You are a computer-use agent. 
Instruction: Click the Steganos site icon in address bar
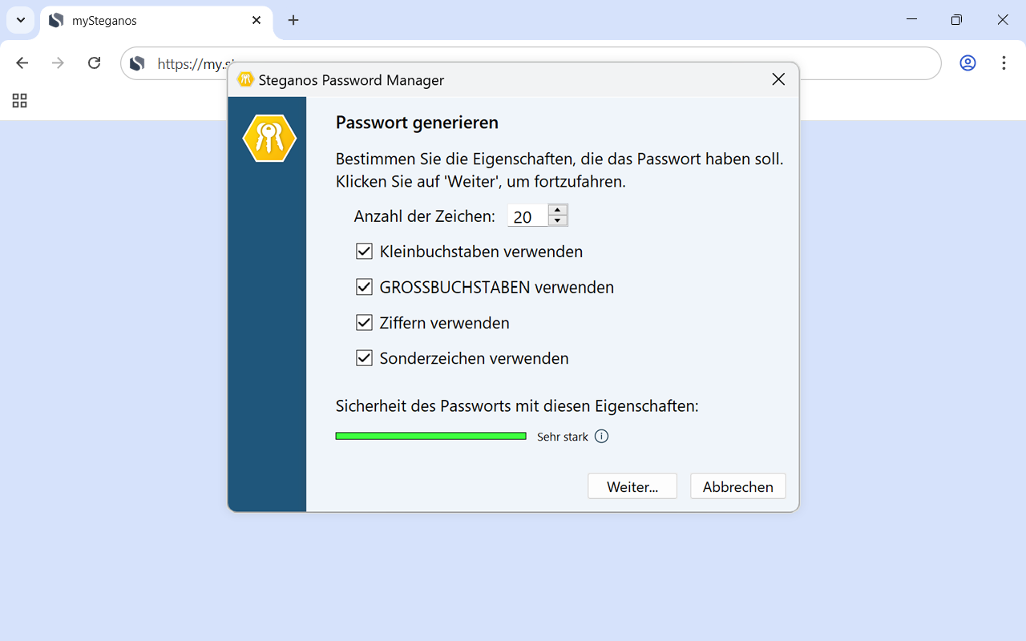(138, 63)
